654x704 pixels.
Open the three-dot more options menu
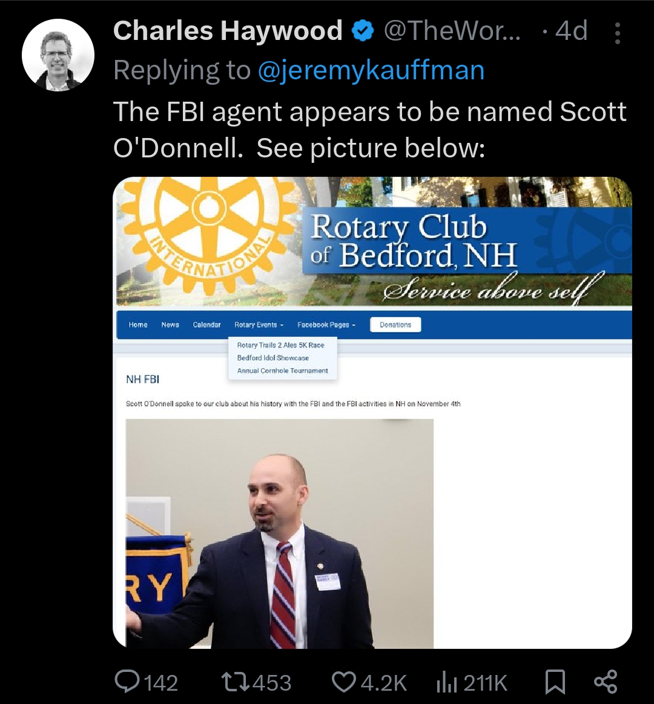(x=618, y=33)
